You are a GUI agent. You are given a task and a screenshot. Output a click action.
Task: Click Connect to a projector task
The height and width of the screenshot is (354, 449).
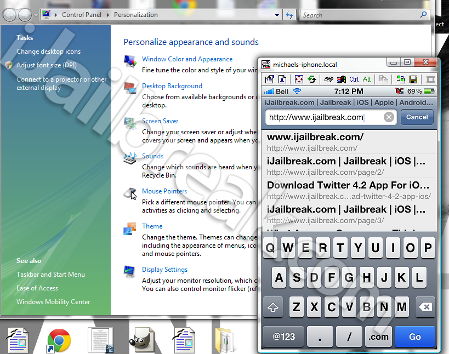tap(61, 83)
